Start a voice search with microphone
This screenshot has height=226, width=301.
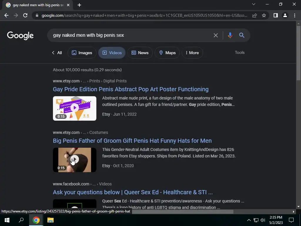coord(230,35)
